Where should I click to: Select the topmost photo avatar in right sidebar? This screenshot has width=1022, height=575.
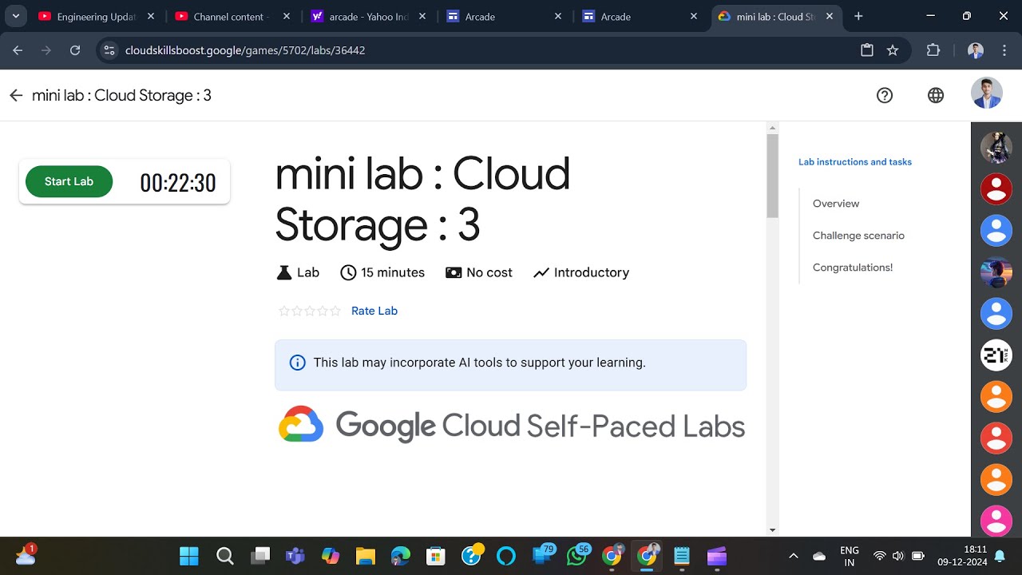(996, 148)
